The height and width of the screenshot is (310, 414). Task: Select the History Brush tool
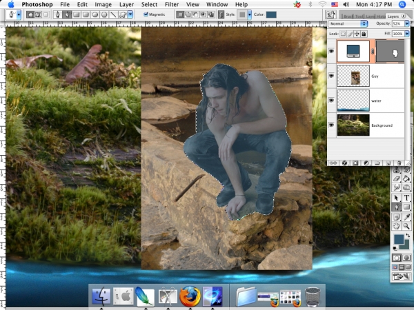406,170
